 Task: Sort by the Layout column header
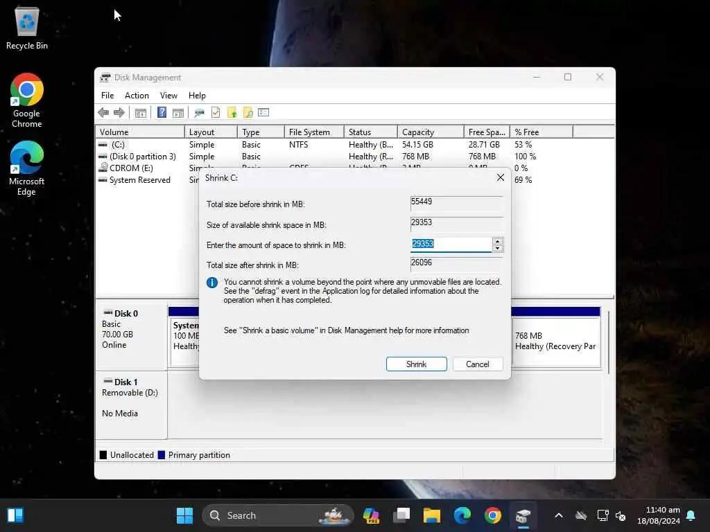(x=211, y=132)
